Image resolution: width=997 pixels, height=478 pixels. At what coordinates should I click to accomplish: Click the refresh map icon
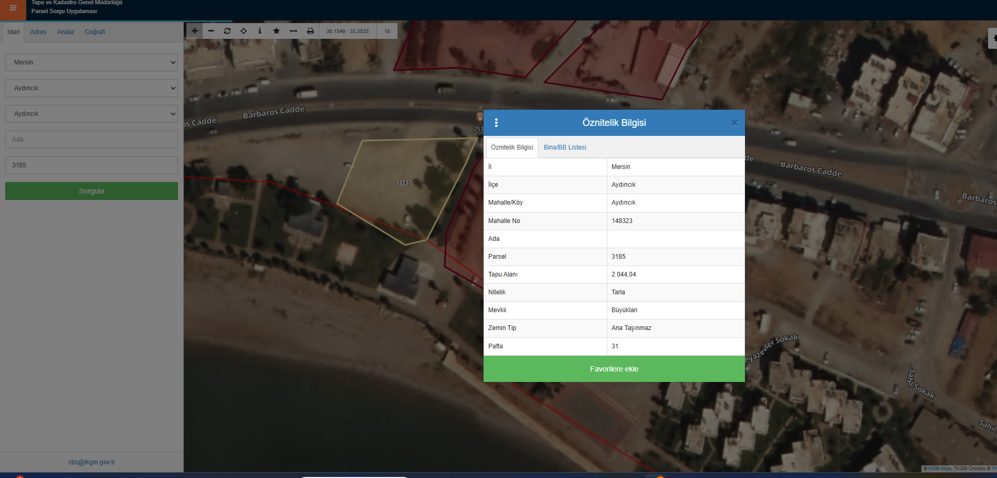point(227,31)
